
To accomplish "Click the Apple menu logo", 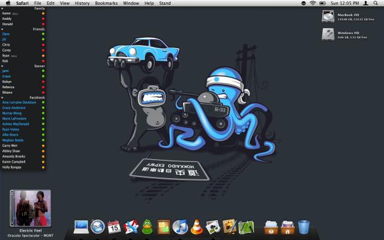I will (x=8, y=3).
